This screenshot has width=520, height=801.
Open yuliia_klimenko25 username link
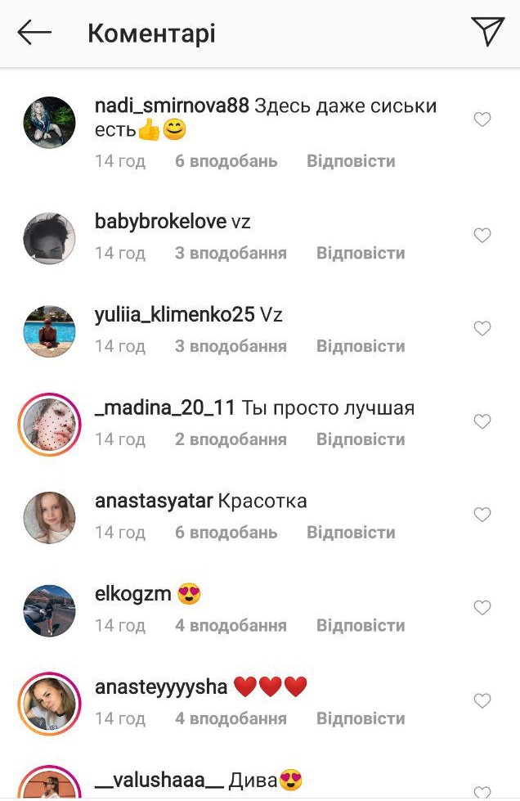[174, 315]
